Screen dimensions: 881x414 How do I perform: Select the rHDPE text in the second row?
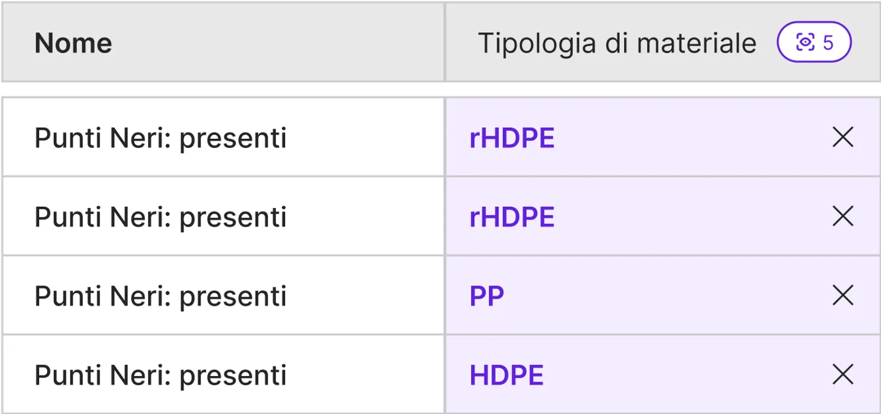[x=511, y=217]
